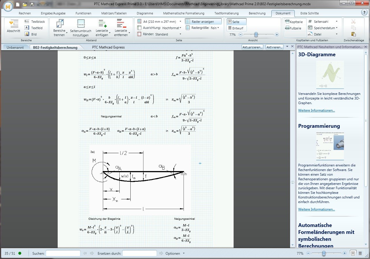This screenshot has height=259, width=370.
Task: Click the info panel vertical scrollbar
Action: pos(366,120)
